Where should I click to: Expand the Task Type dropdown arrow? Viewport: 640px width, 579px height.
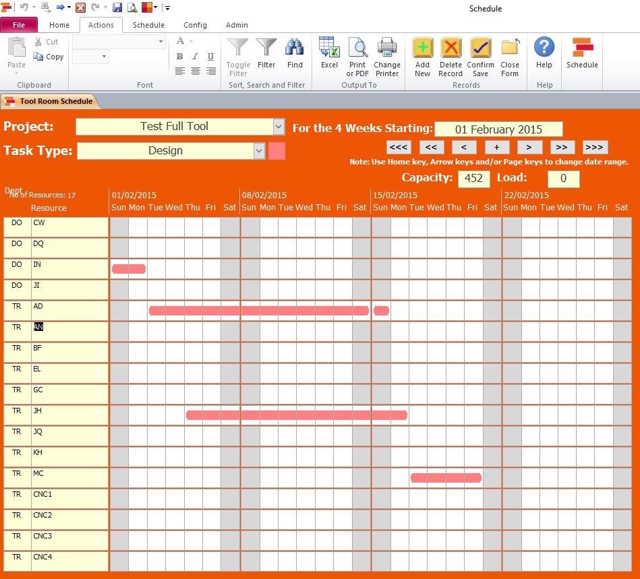coord(259,151)
